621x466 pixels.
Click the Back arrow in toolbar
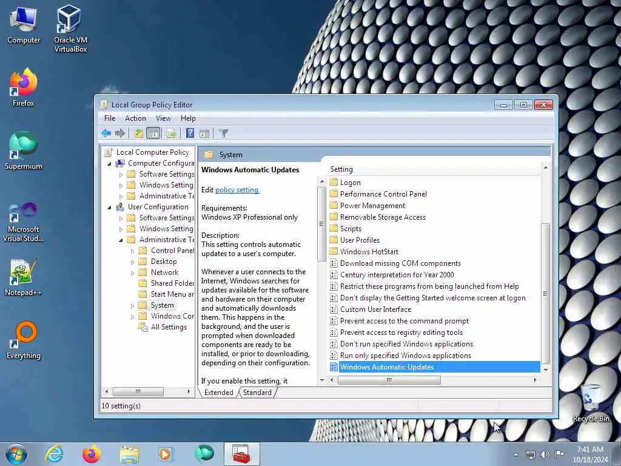(x=106, y=133)
